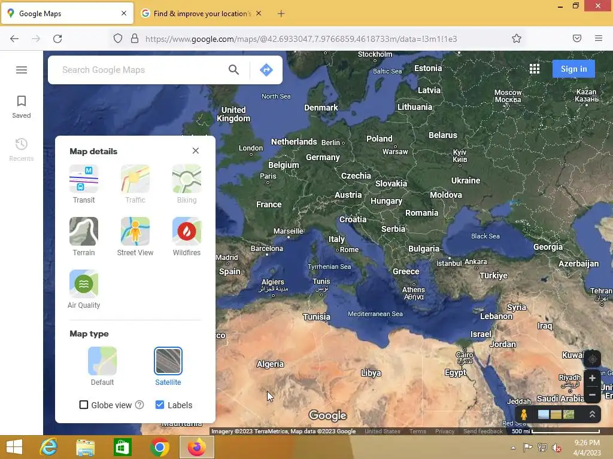The width and height of the screenshot is (613, 459).
Task: Open the Privacy link
Action: [x=445, y=432]
